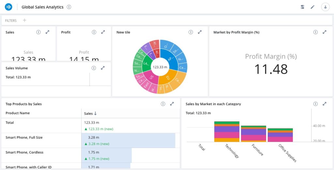Image resolution: width=334 pixels, height=170 pixels.
Task: Click the blue arrow navigation logo
Action: point(8,7)
